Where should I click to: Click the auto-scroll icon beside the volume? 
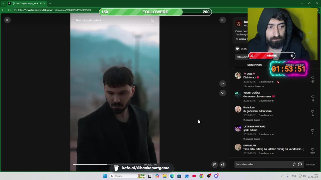click(215, 164)
